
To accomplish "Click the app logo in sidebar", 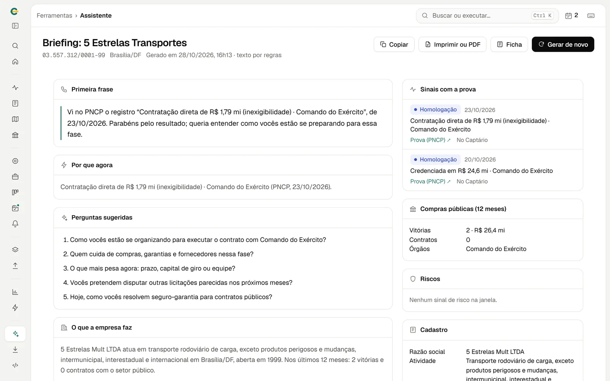I will [x=14, y=11].
